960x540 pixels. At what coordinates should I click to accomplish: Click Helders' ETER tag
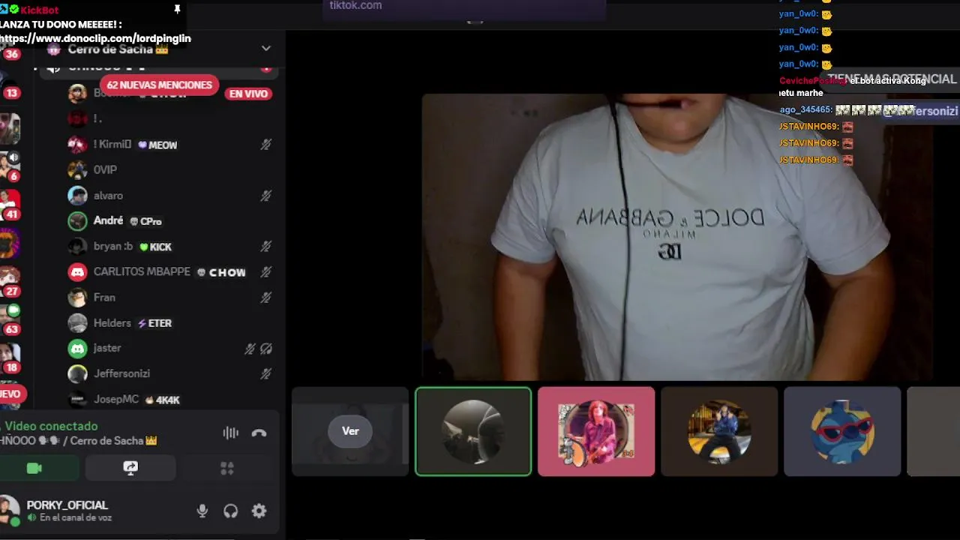(154, 323)
